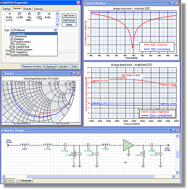Maximize the Match1Reflect window
The width and height of the screenshot is (188, 190).
coord(173,3)
